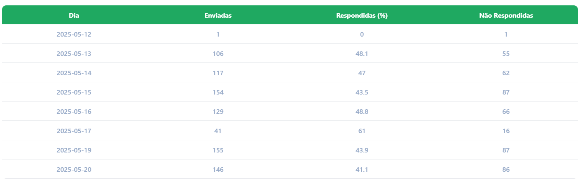580x180 pixels.
Task: Click the Dia column header
Action: coord(74,16)
